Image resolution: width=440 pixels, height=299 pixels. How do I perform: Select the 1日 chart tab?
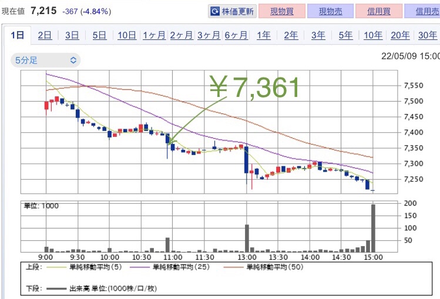click(17, 35)
